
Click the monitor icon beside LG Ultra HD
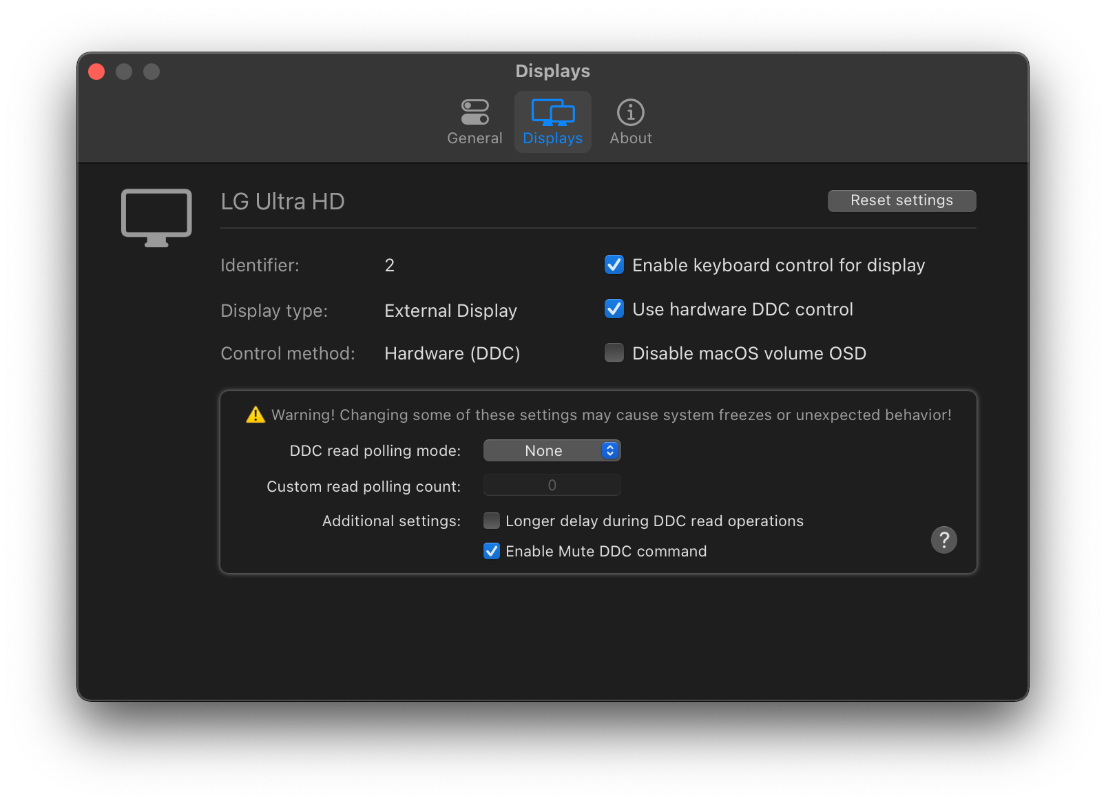156,216
